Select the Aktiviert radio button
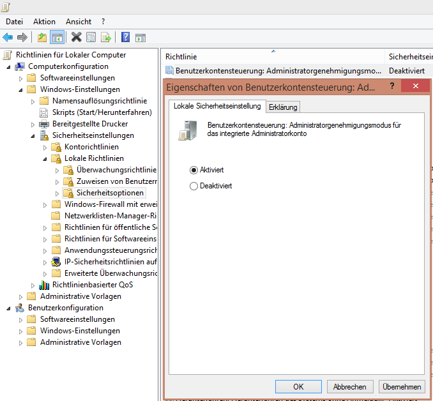The height and width of the screenshot is (401, 433). pyautogui.click(x=194, y=170)
